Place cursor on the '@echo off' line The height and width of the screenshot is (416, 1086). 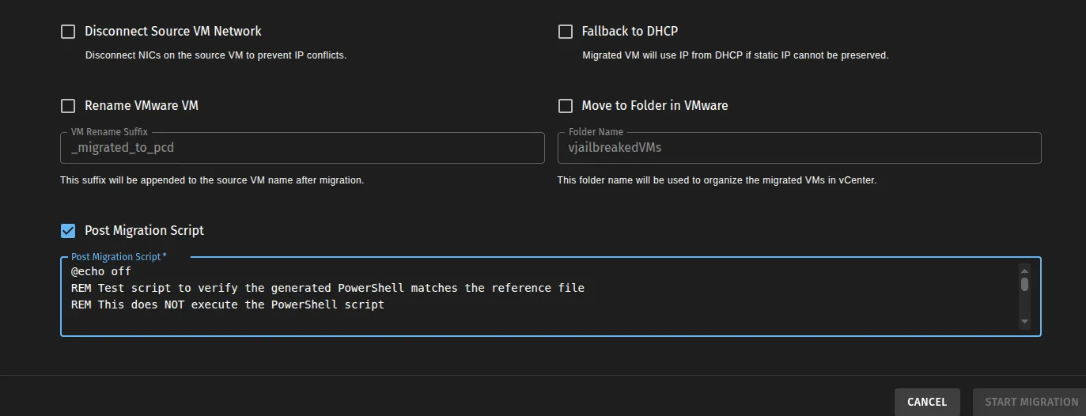pyautogui.click(x=101, y=271)
